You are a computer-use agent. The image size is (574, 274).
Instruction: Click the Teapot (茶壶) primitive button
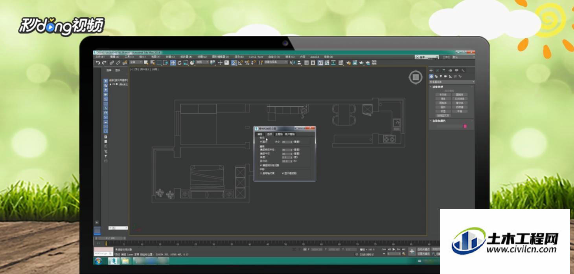443,111
